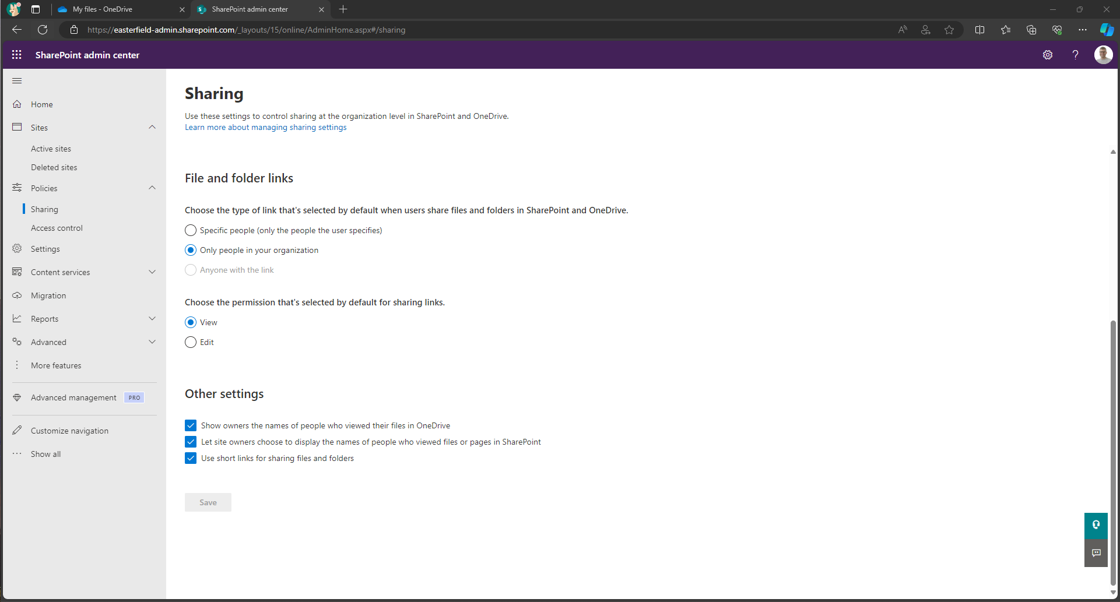Open the settings gear in SharePoint header

(1048, 55)
